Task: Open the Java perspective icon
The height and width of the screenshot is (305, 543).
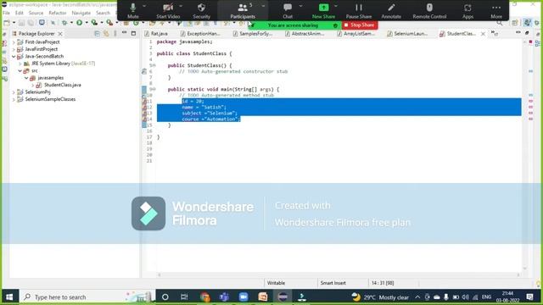Action: pyautogui.click(x=527, y=23)
